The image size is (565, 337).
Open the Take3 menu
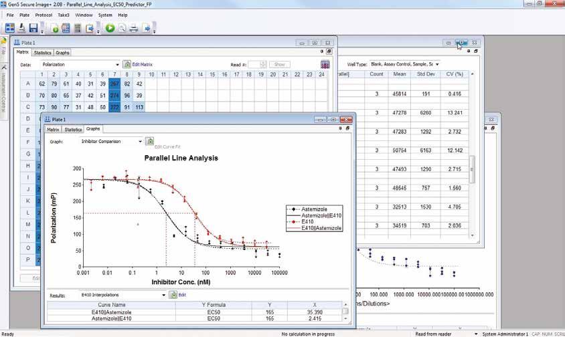coord(64,15)
